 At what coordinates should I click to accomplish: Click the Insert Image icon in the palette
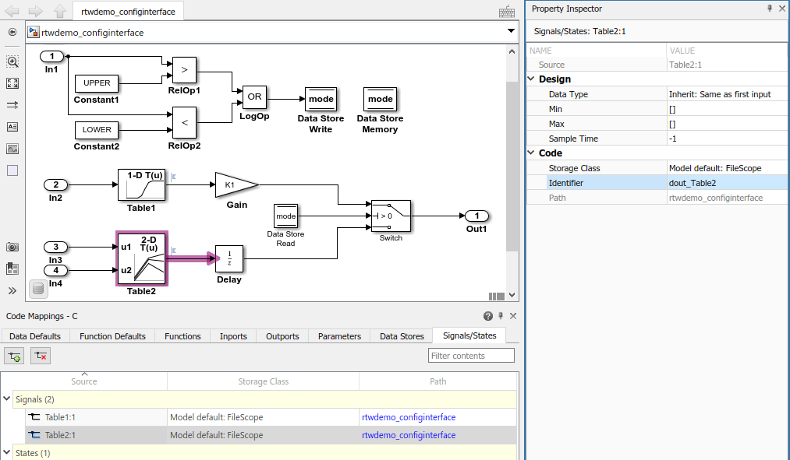(x=12, y=148)
